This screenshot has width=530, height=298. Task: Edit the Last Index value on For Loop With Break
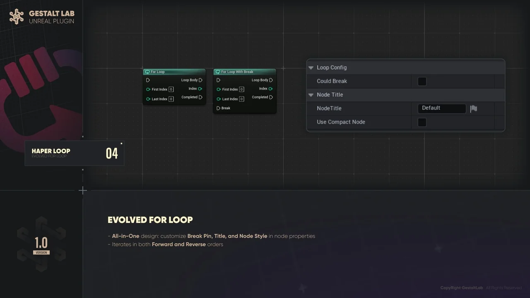coord(241,99)
